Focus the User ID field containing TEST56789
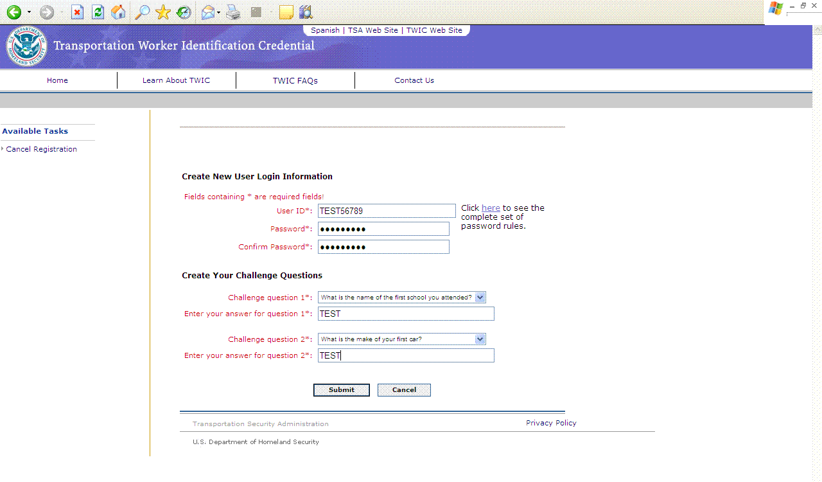This screenshot has height=482, width=822. tap(387, 211)
